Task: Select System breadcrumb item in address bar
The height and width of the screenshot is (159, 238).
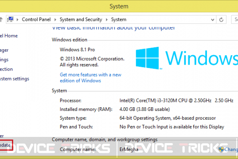Action: [x=119, y=19]
